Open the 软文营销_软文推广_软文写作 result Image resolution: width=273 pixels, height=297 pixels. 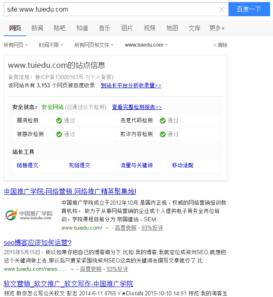68,284
